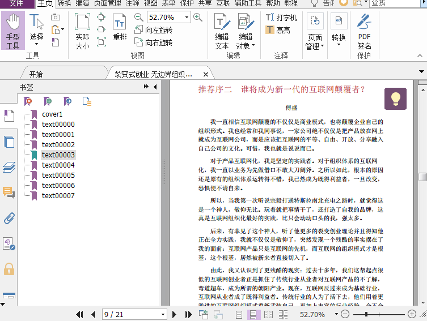This screenshot has height=321, width=427.
Task: Click the set bookmark destination icon
Action: tap(67, 101)
